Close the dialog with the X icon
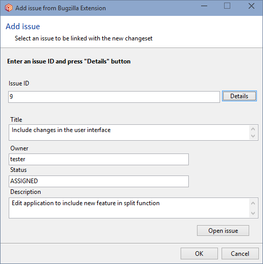This screenshot has height=264, width=263. coord(251,6)
